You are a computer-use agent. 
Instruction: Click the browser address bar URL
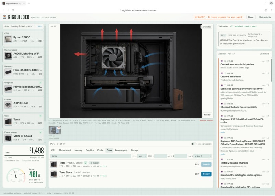coord(139,10)
